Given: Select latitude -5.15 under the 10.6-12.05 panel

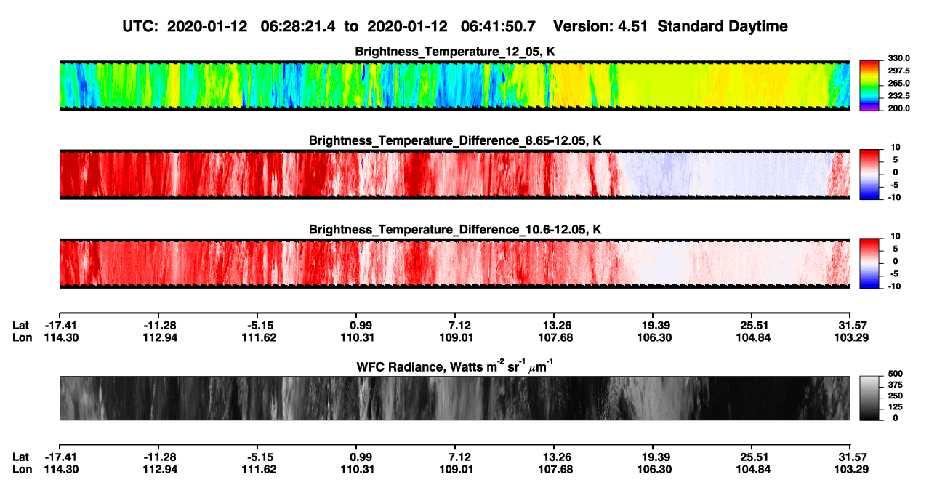Looking at the screenshot, I should 257,324.
